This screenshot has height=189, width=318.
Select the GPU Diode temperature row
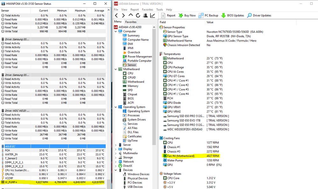coord(193,103)
